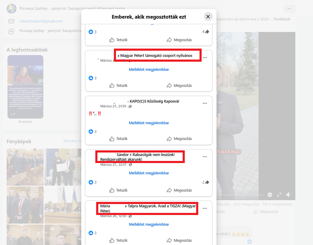This screenshot has width=313, height=245.
Task: Open options menu for Talpra Magyarok post
Action: (205, 208)
